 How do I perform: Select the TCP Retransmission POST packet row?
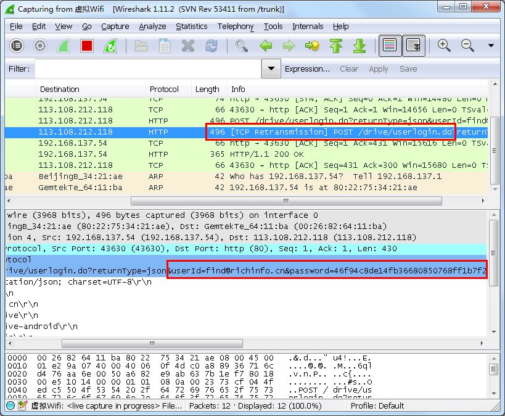point(247,132)
